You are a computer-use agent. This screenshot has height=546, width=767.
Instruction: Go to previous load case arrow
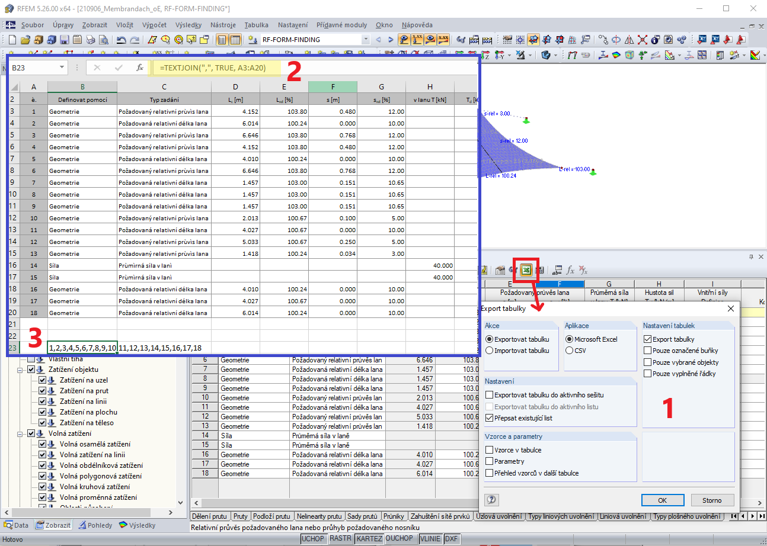tap(379, 40)
